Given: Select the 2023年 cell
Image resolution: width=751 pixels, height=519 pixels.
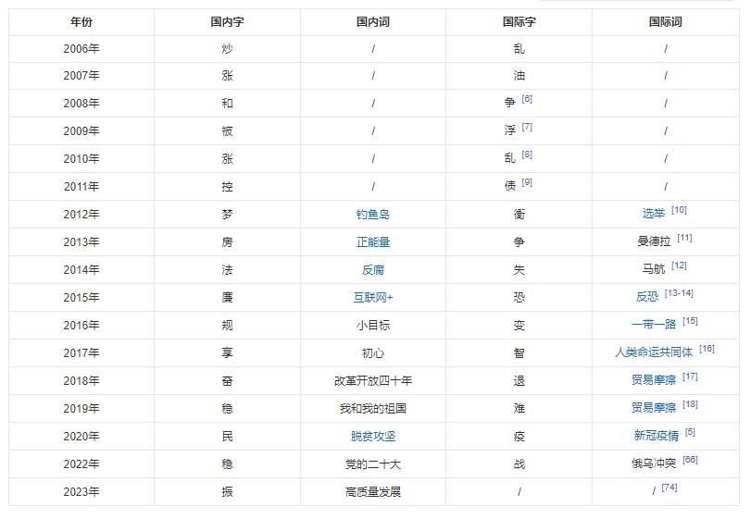Looking at the screenshot, I should click(x=81, y=492).
